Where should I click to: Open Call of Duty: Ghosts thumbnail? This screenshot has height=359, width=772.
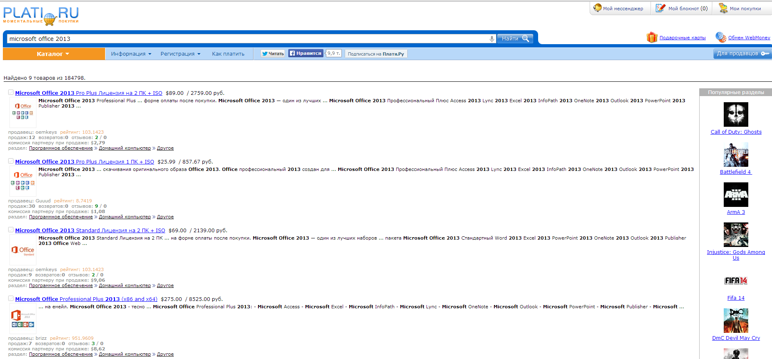click(x=736, y=114)
